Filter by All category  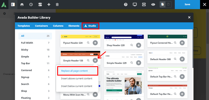(x=35, y=36)
